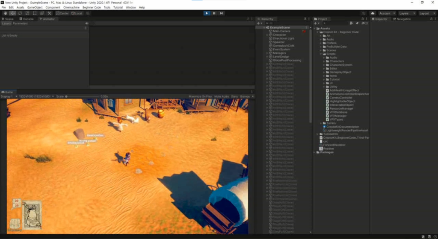Toggle the Hierarchy panel lock icon
Image resolution: width=438 pixels, height=239 pixels.
(305, 19)
